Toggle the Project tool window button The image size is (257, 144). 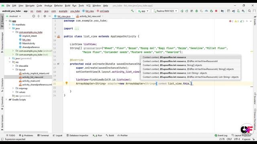[2, 22]
